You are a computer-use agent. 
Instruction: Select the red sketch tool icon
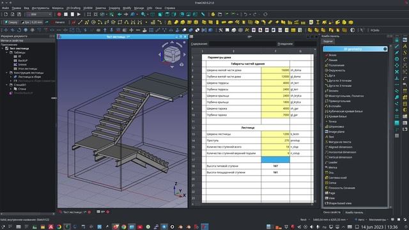73,22
